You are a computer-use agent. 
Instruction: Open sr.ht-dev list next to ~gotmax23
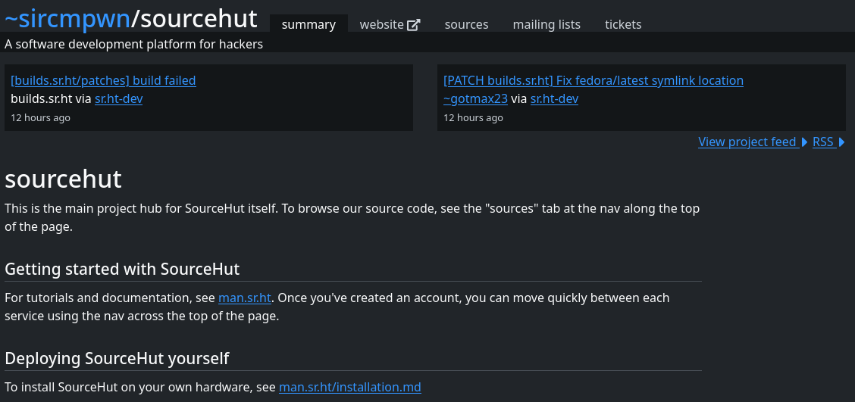pyautogui.click(x=554, y=98)
